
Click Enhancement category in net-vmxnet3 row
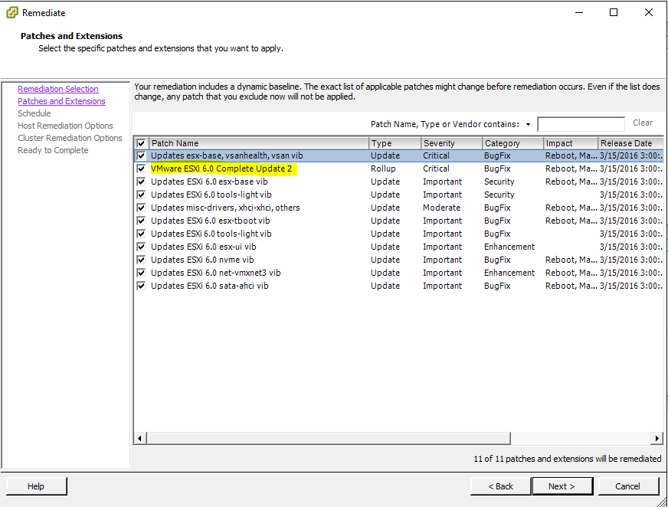509,273
